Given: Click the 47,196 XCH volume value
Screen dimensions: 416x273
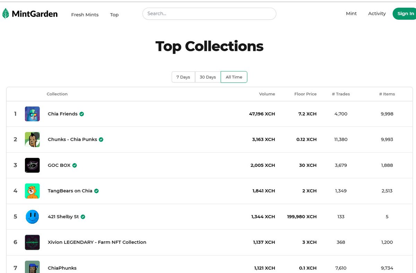Looking at the screenshot, I should (262, 114).
